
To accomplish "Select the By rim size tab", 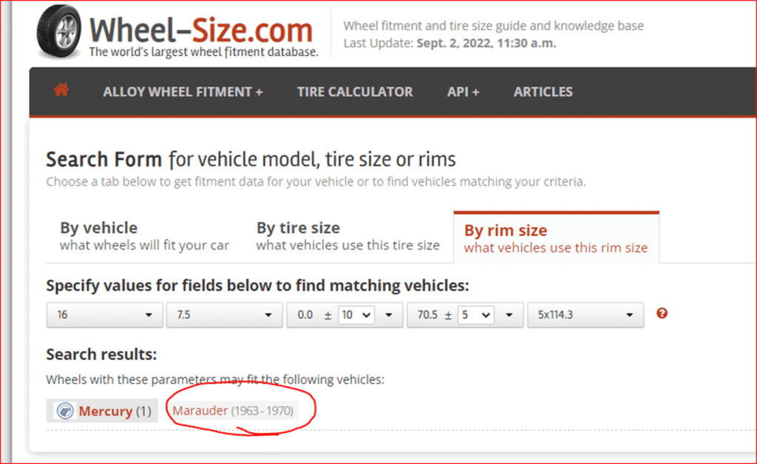I will pos(555,238).
